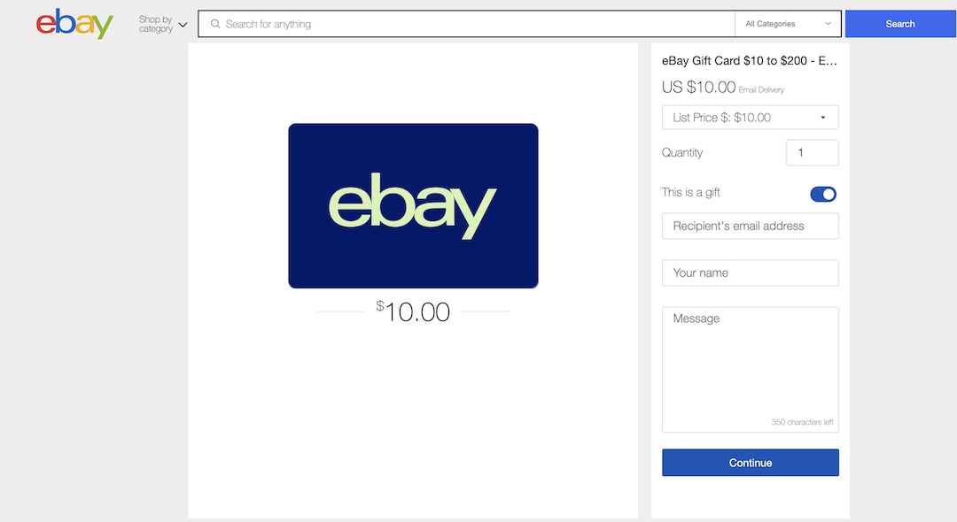Open the Shop by category menu
The height and width of the screenshot is (522, 957).
point(162,25)
